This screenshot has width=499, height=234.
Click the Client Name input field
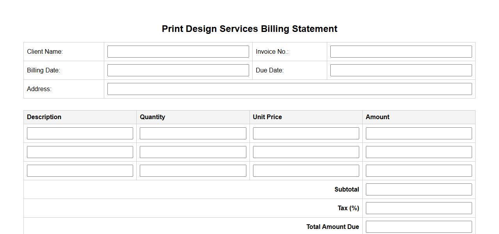(178, 52)
